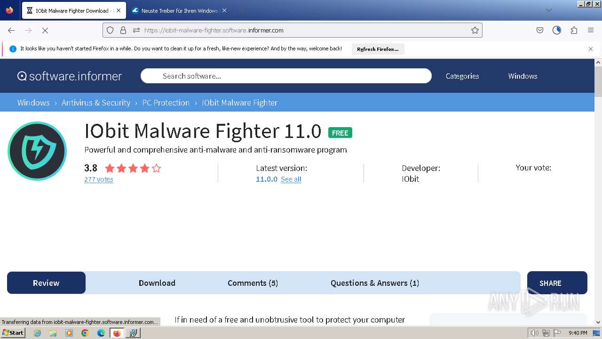Select the Review tab

[46, 283]
